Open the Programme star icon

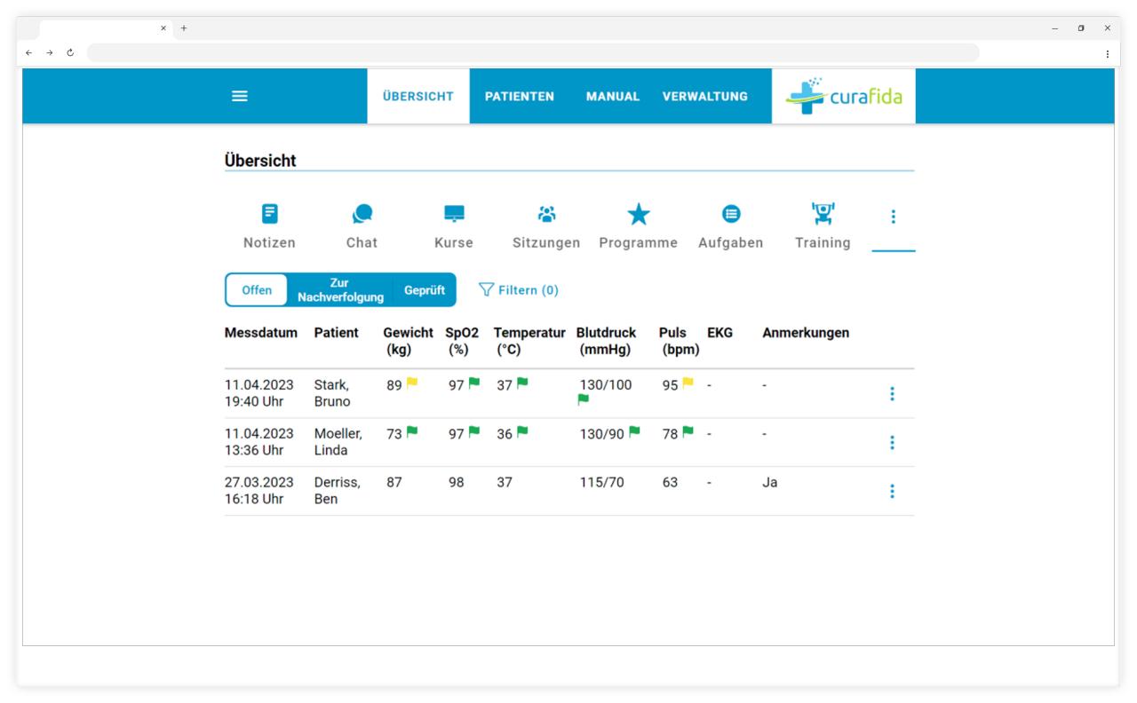coord(639,214)
